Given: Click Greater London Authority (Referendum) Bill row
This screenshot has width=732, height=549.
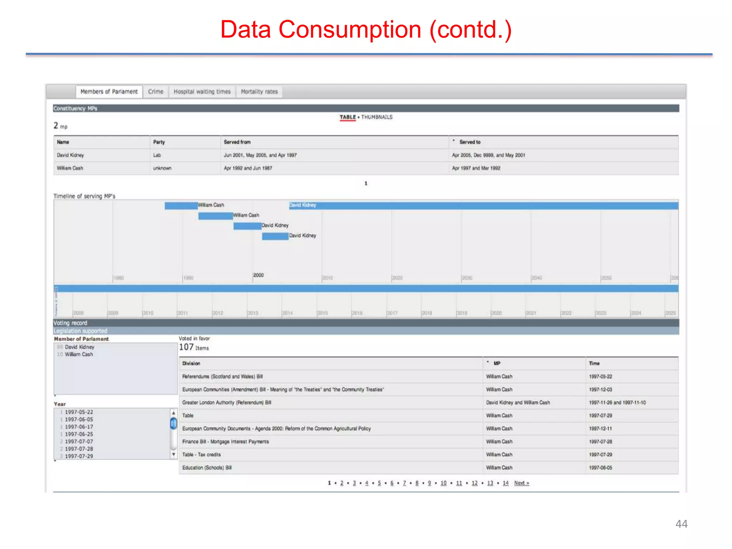Looking at the screenshot, I should pos(429,402).
